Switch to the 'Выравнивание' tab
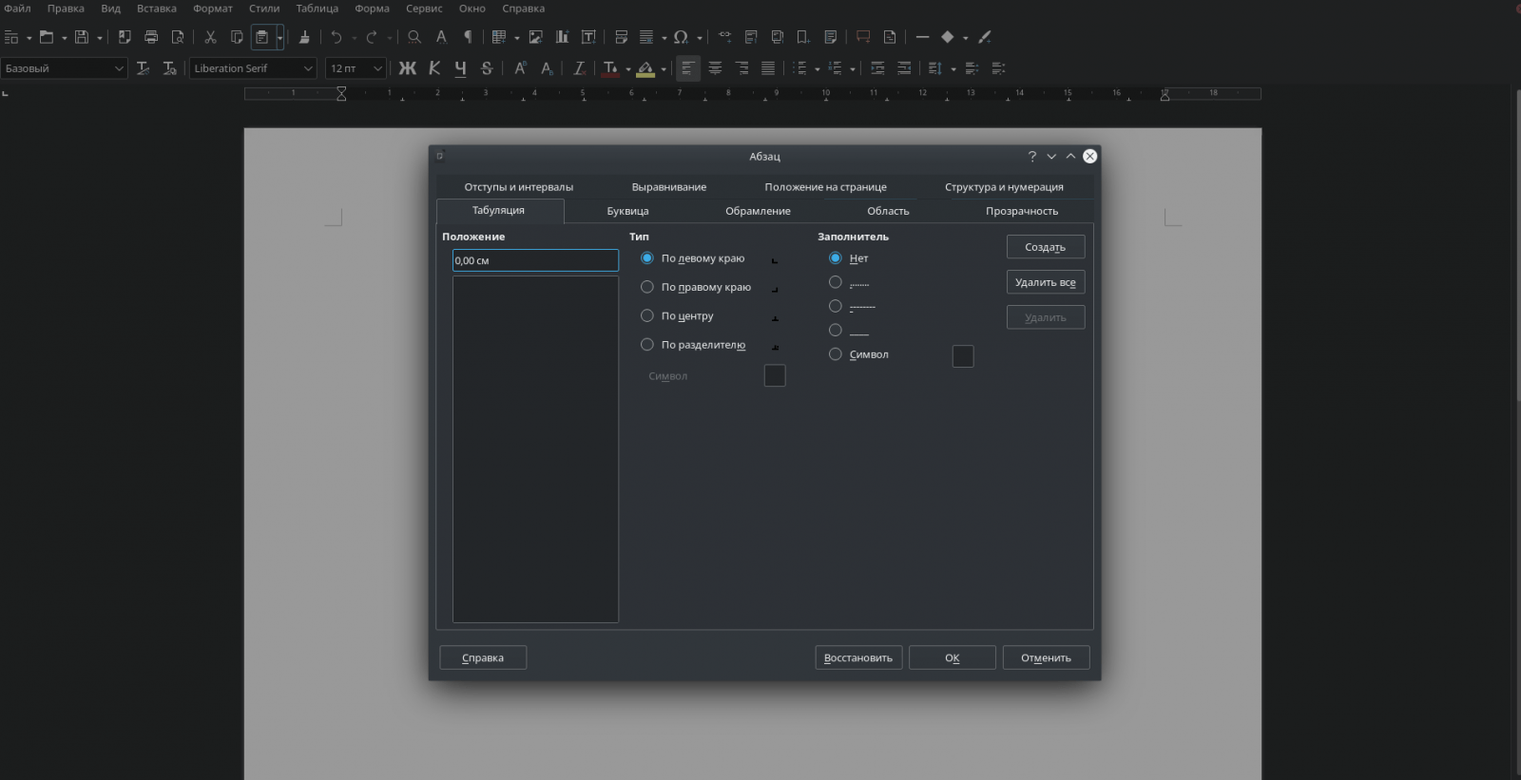Viewport: 1521px width, 780px height. (668, 187)
